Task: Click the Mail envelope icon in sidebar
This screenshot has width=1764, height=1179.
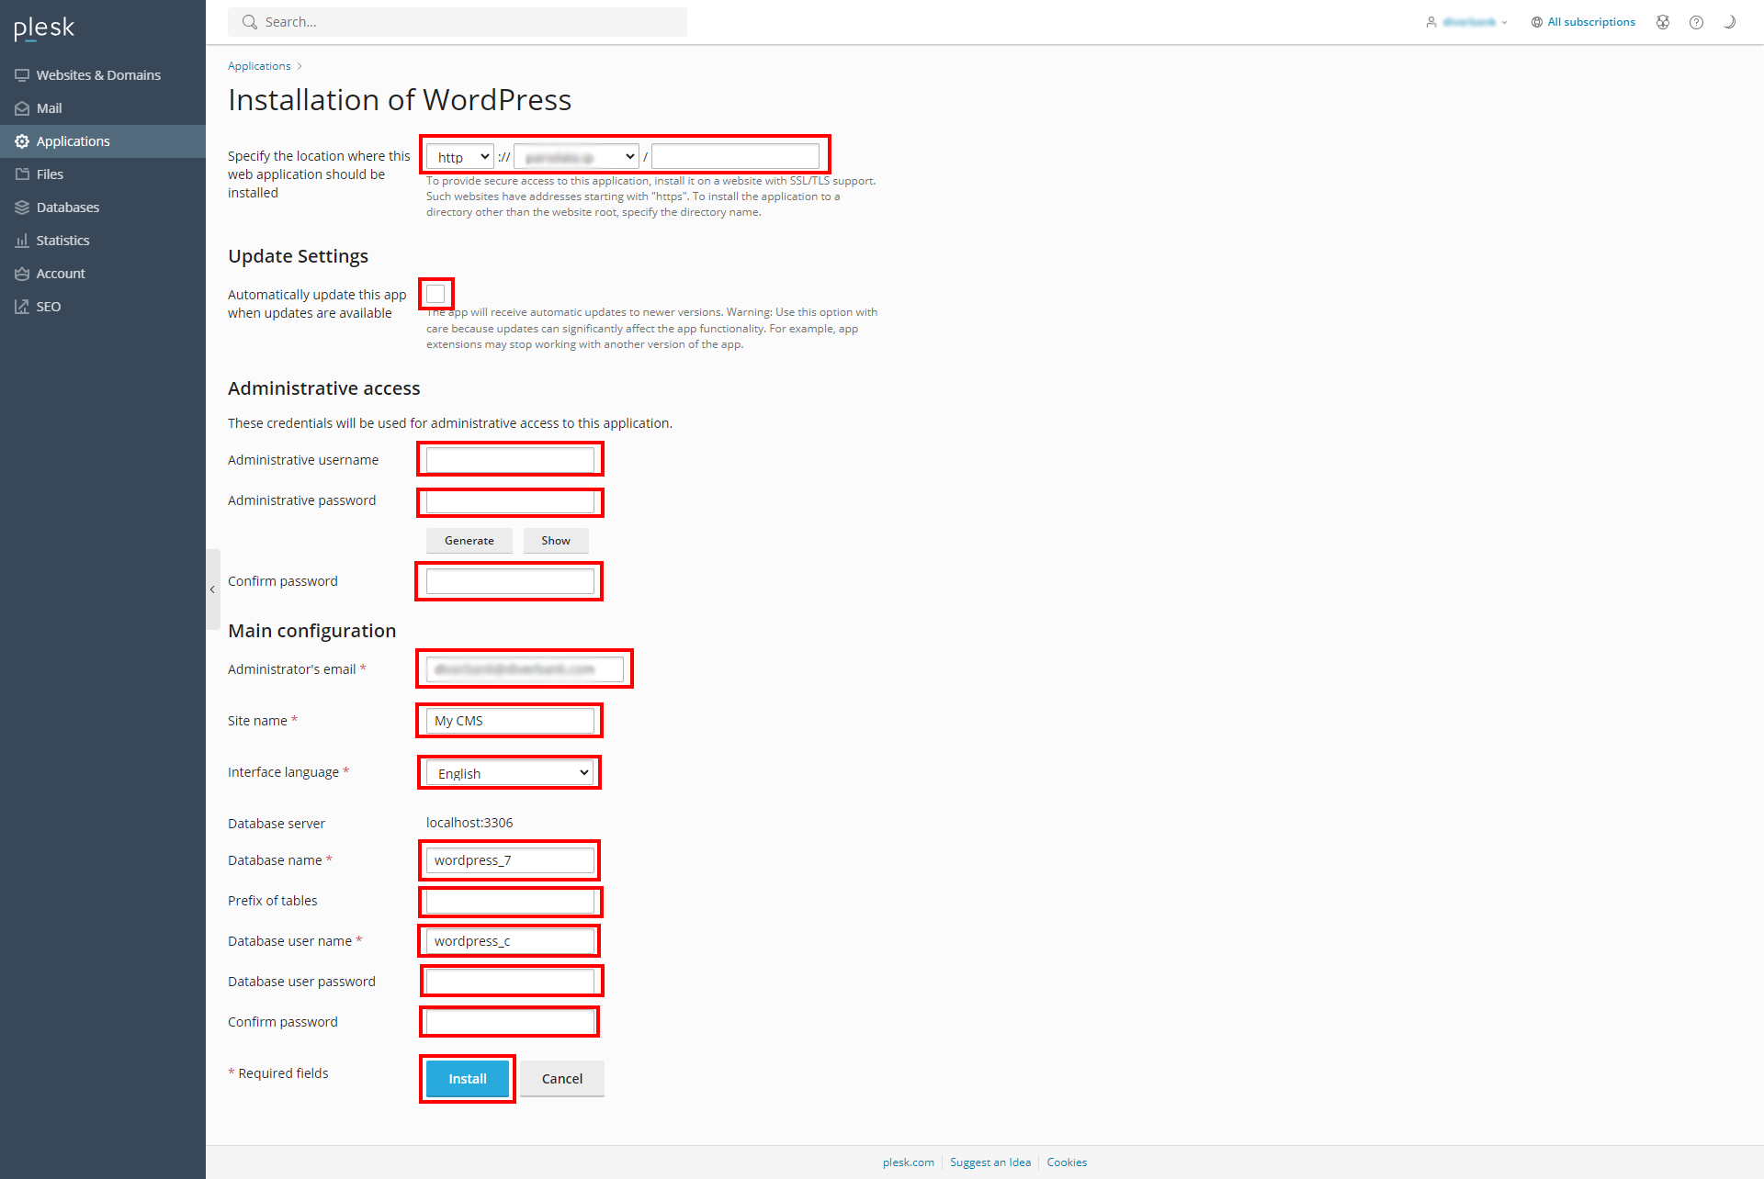Action: coord(22,108)
